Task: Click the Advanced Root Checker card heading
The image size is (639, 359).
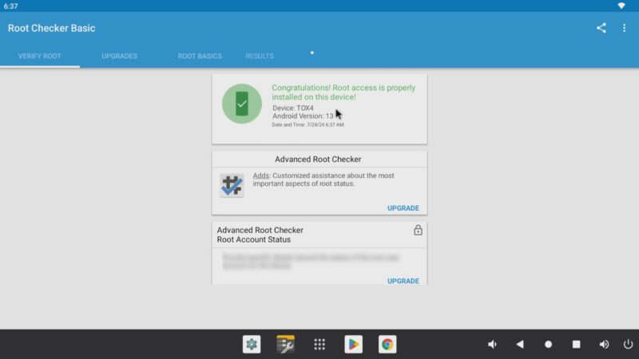Action: pos(318,159)
